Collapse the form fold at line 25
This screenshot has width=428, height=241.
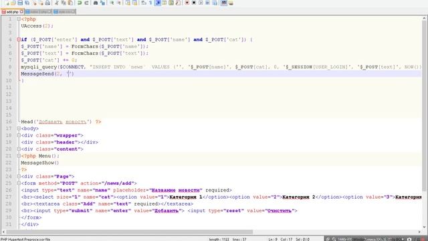[19, 183]
